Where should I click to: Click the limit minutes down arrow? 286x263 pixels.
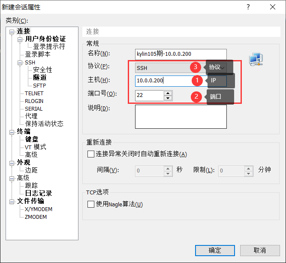pos(248,173)
